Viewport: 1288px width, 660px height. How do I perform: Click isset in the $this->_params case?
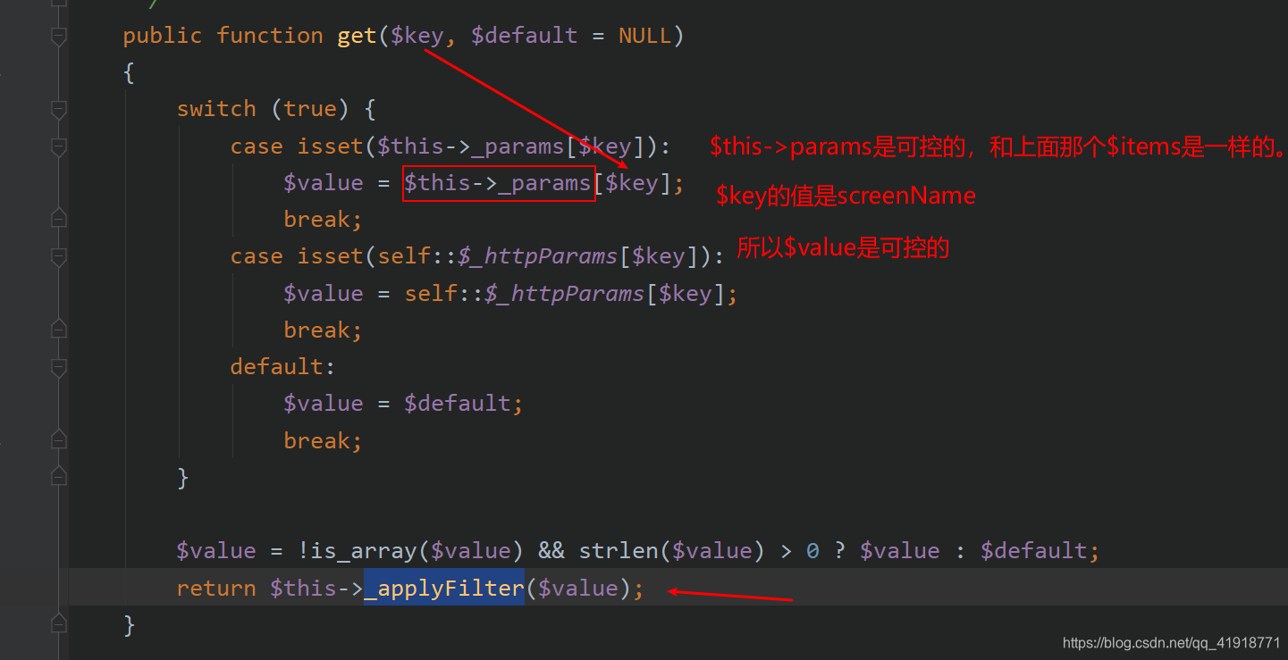[330, 146]
